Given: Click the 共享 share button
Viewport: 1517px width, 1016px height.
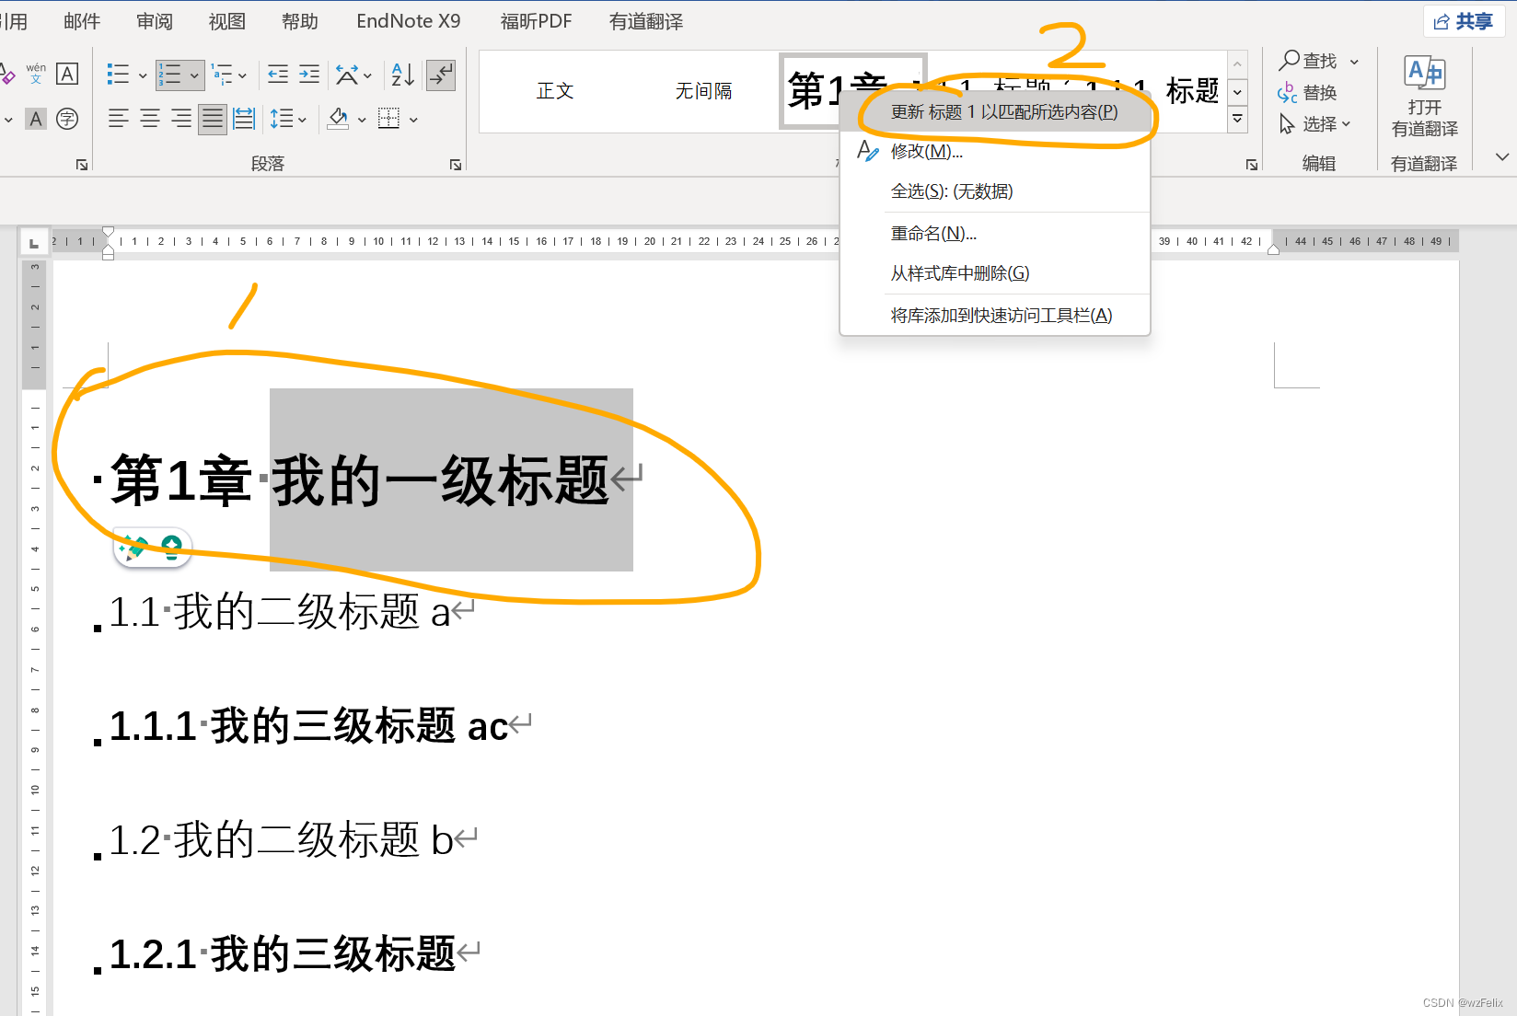Looking at the screenshot, I should coord(1464,21).
